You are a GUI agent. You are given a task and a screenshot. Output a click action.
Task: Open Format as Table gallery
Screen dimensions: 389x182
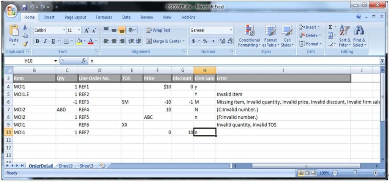click(270, 36)
